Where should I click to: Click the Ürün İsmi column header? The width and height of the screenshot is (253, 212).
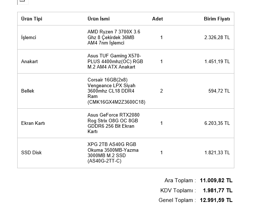(99, 19)
